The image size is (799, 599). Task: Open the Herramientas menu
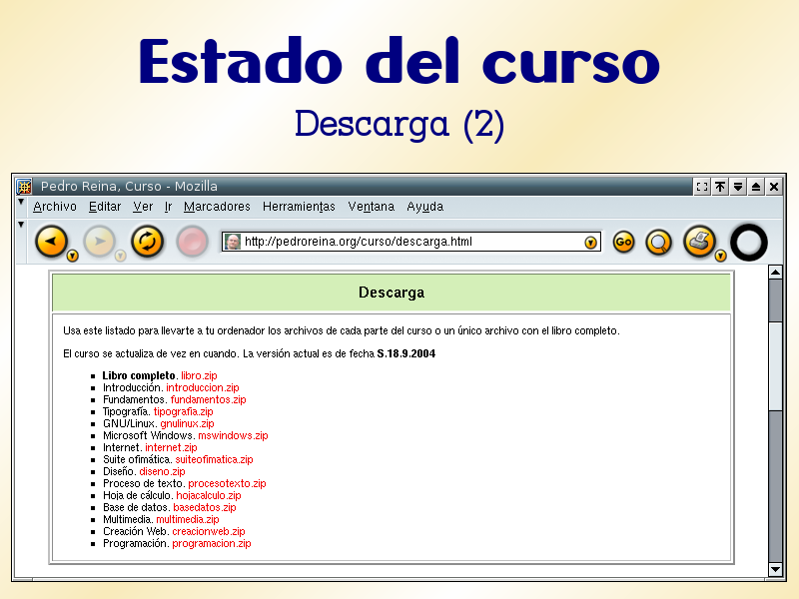299,207
